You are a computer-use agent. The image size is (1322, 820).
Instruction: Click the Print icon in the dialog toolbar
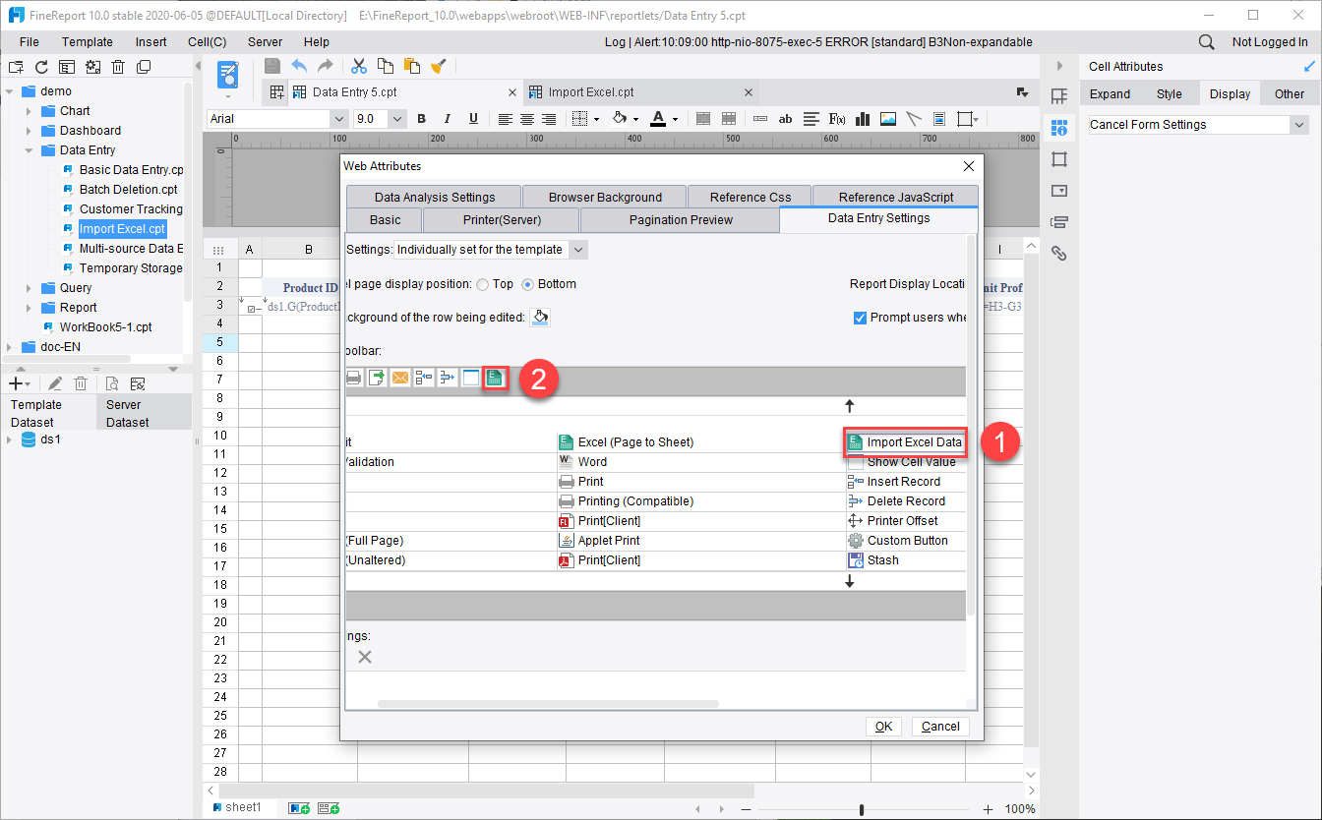[x=354, y=377]
